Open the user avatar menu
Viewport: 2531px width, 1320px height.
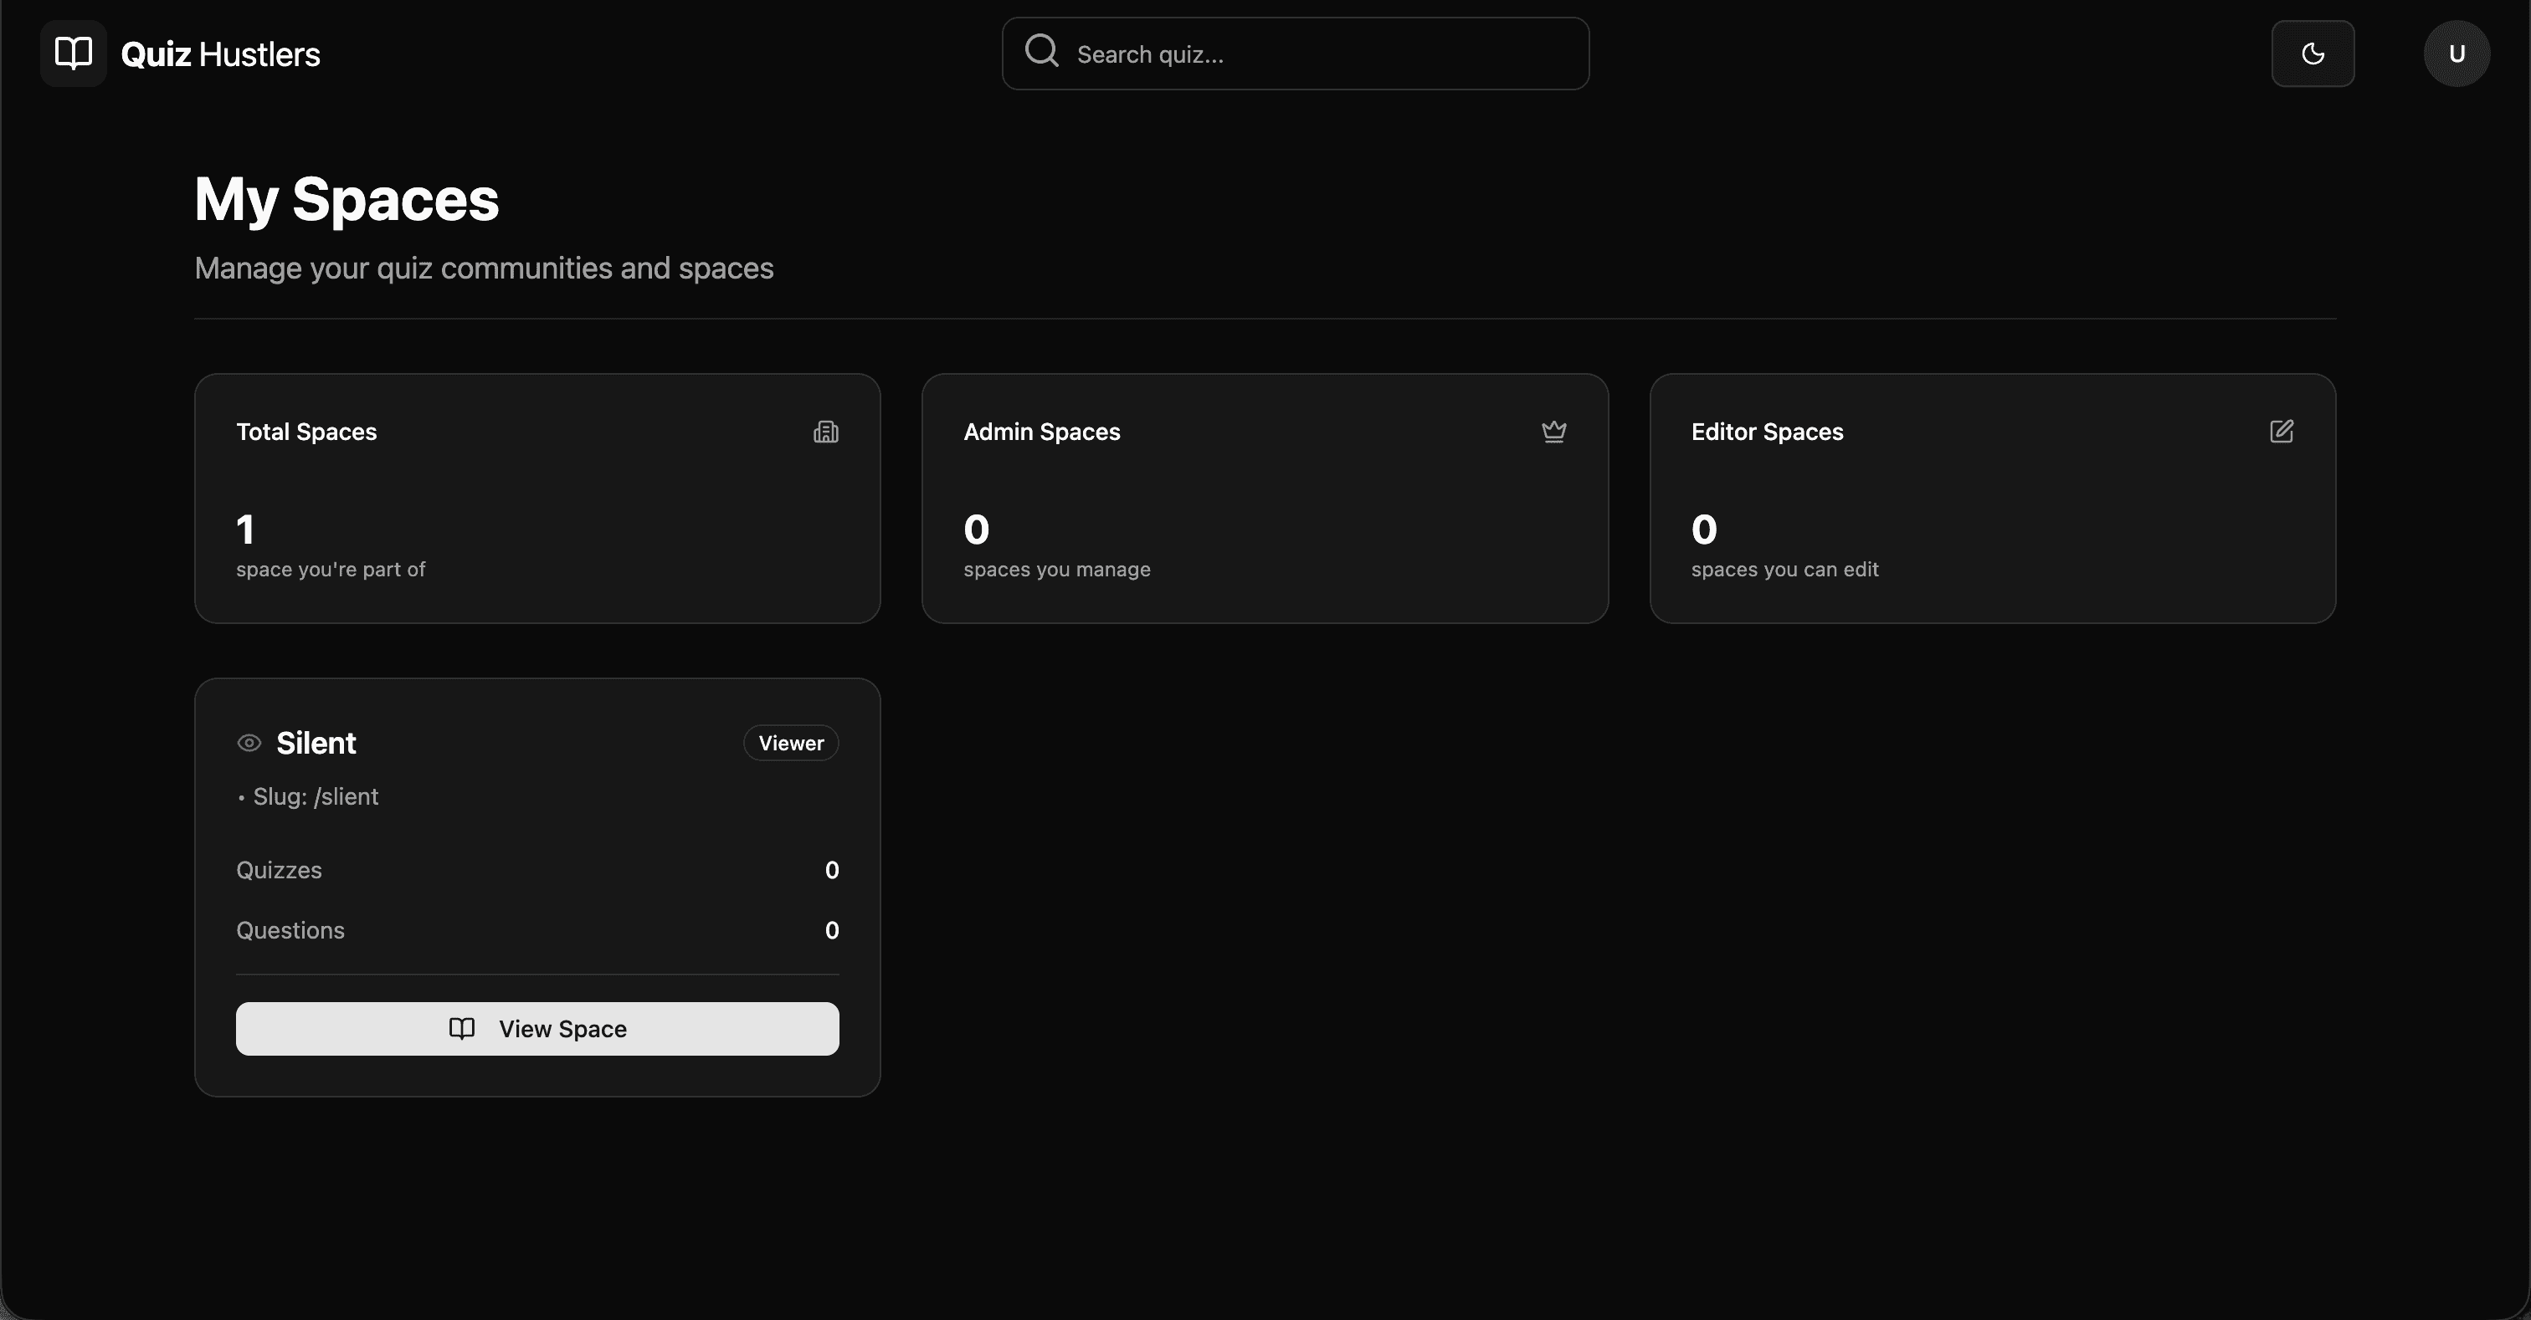pos(2457,54)
